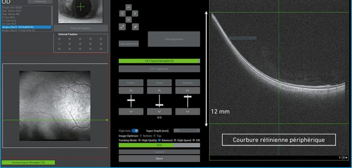Screen dimensions: 352x168
Task: Click the Center button
Action: click(x=131, y=83)
